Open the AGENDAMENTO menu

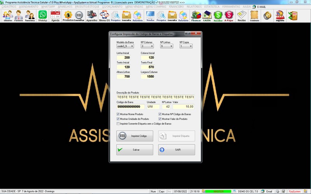[x=28, y=7]
